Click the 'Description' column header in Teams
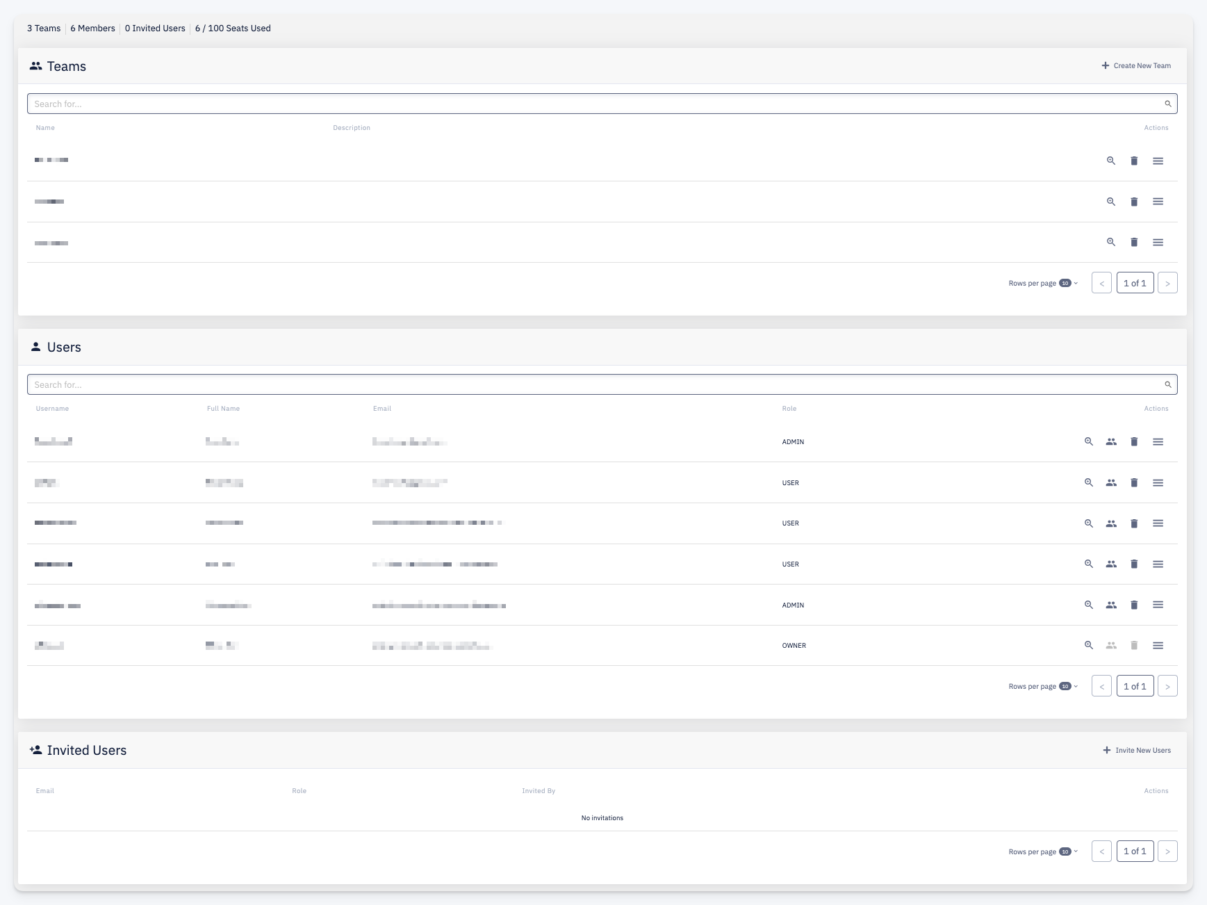 tap(352, 128)
